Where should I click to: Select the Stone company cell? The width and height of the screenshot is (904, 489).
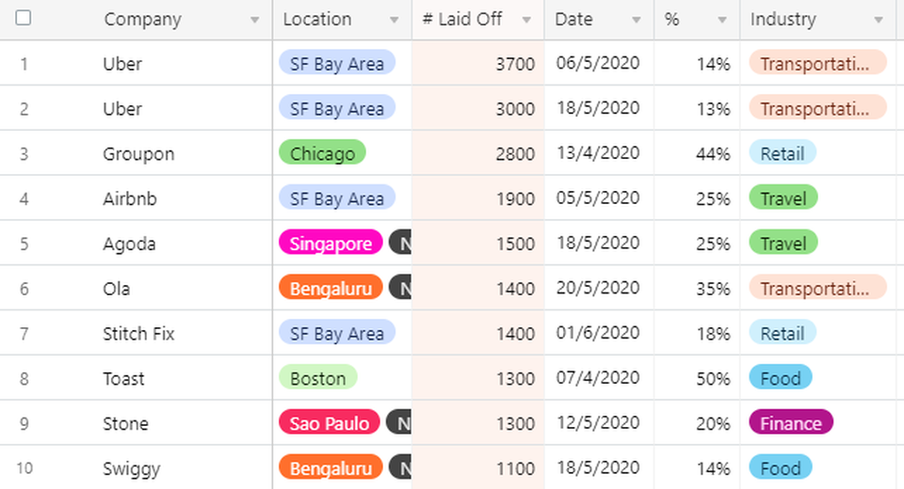[136, 422]
